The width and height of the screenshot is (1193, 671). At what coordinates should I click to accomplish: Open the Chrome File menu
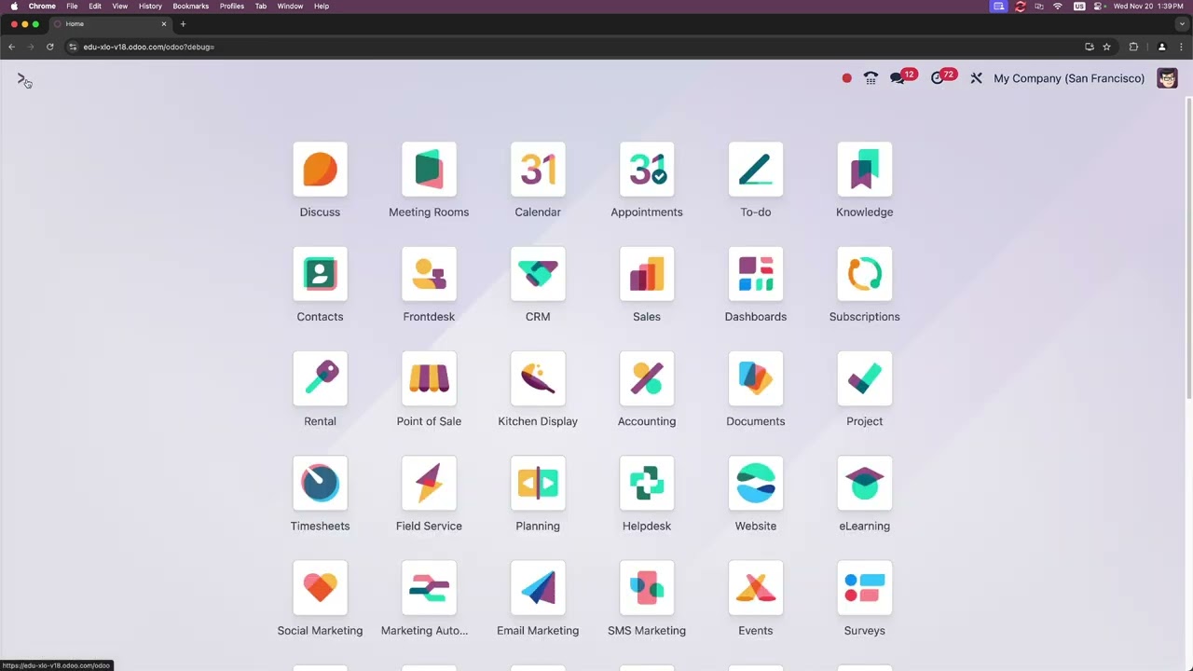(x=72, y=6)
